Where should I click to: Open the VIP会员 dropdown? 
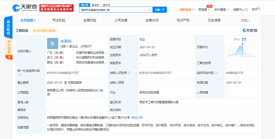187,10
